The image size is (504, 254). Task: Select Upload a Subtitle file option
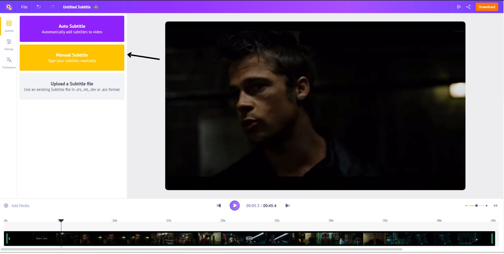(72, 87)
